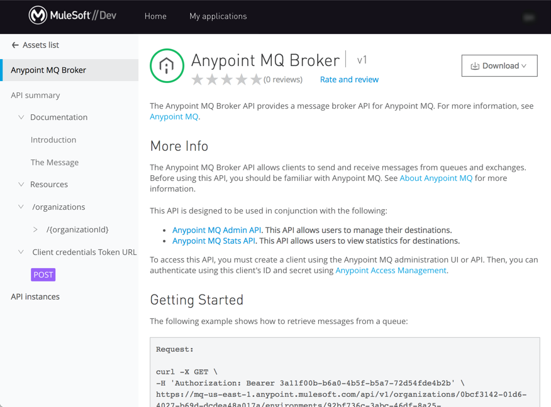
Task: Open the Home navigation menu item
Action: (x=155, y=16)
